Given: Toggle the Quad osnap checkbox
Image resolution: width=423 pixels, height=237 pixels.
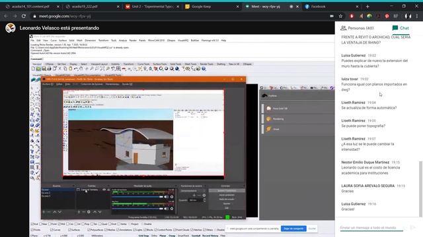Looking at the screenshot, I should (100, 224).
